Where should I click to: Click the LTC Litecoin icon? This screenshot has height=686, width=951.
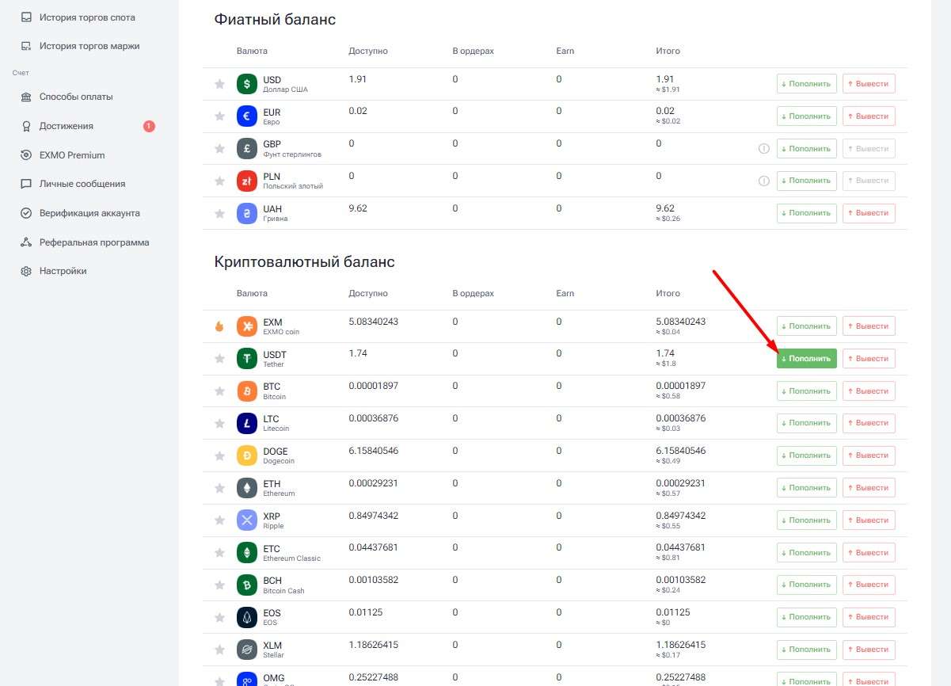coord(247,423)
